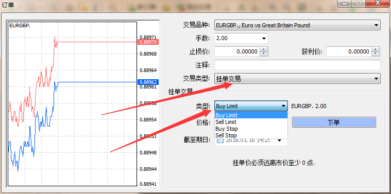Choose Sell Limit from the list
Screen dimensions: 391x194
point(251,122)
